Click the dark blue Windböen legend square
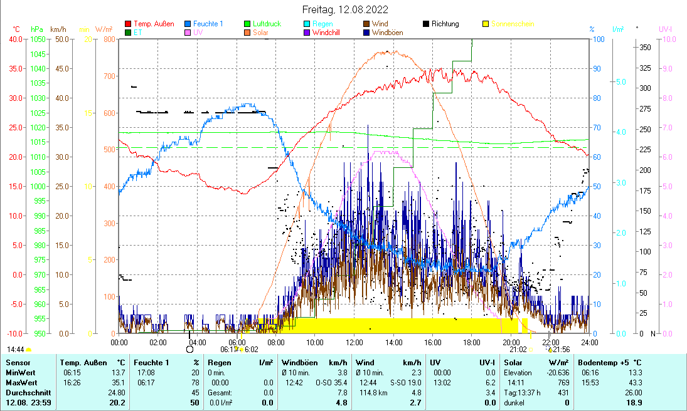 coord(366,33)
